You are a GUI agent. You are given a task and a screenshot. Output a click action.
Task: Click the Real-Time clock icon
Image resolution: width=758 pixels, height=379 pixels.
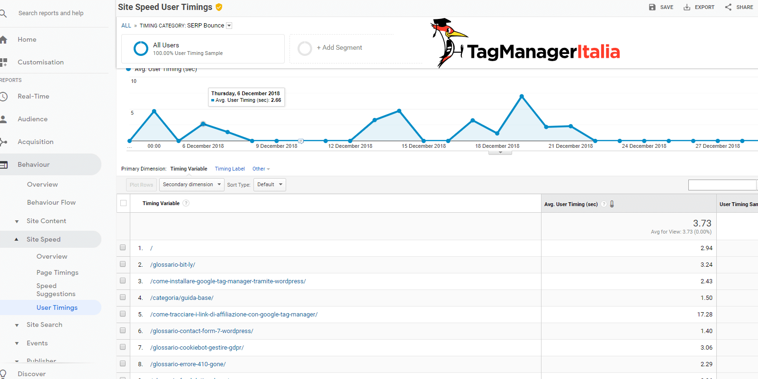3,97
